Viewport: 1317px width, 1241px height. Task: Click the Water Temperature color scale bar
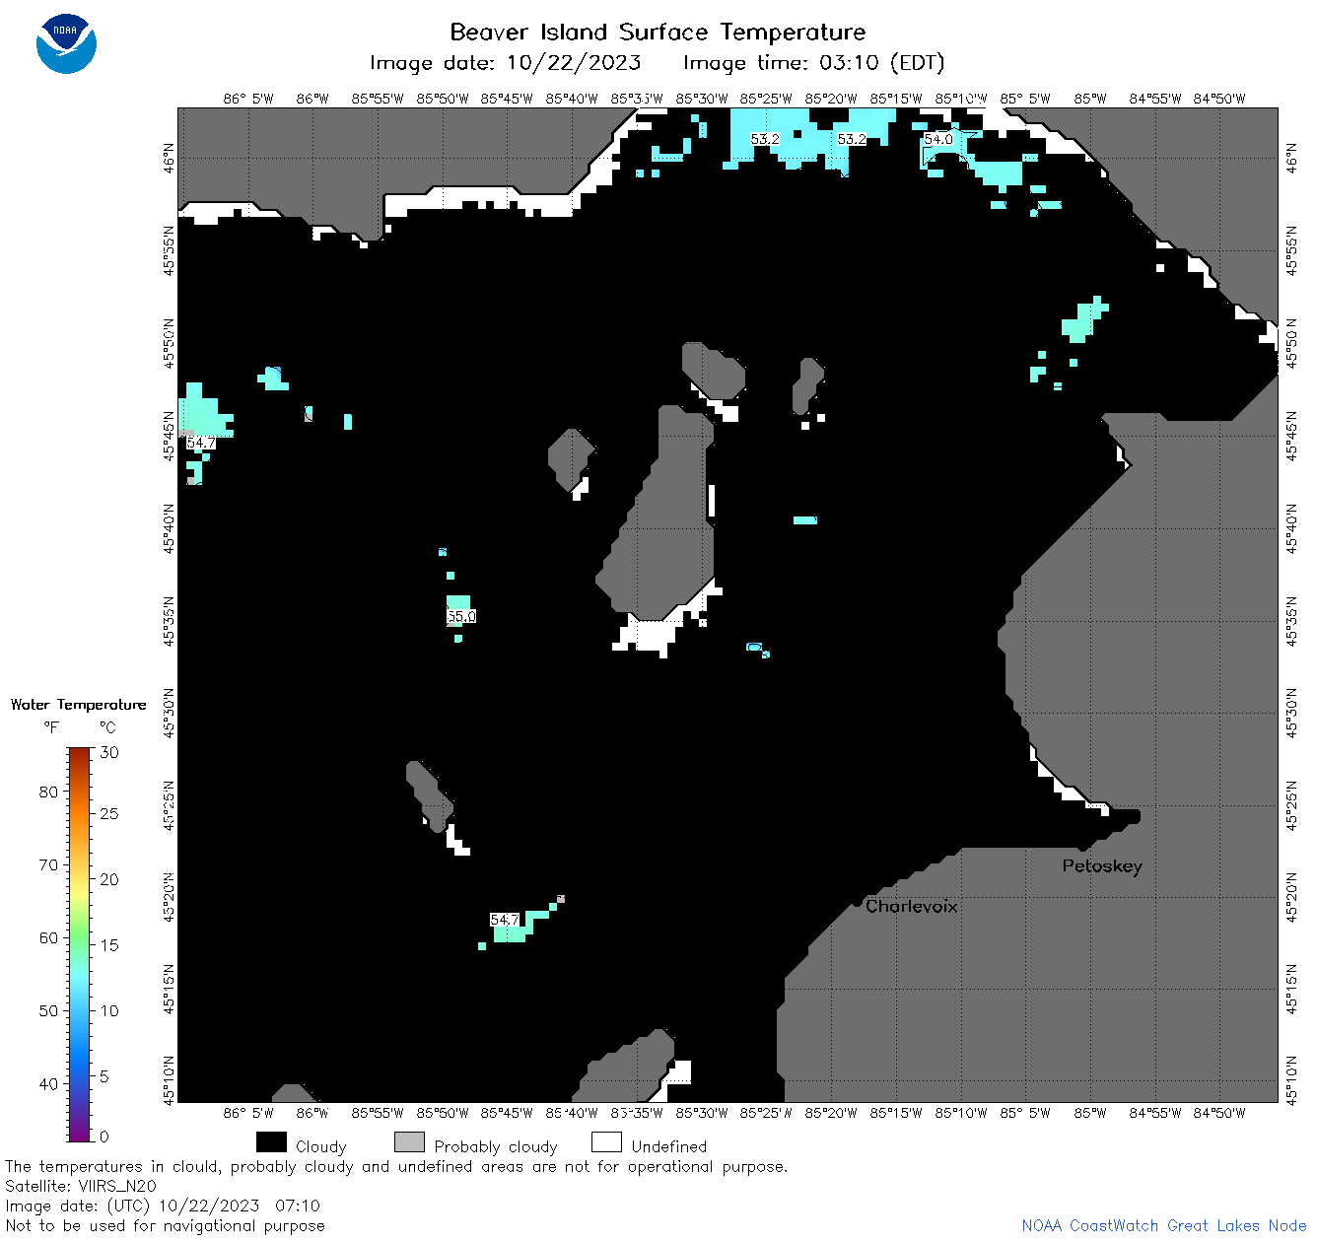click(80, 944)
